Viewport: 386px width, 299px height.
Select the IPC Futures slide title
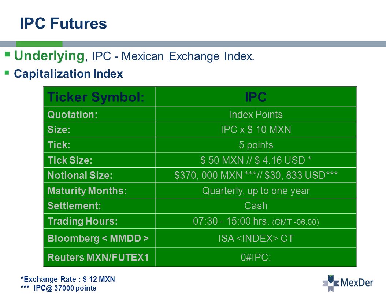pyautogui.click(x=63, y=23)
